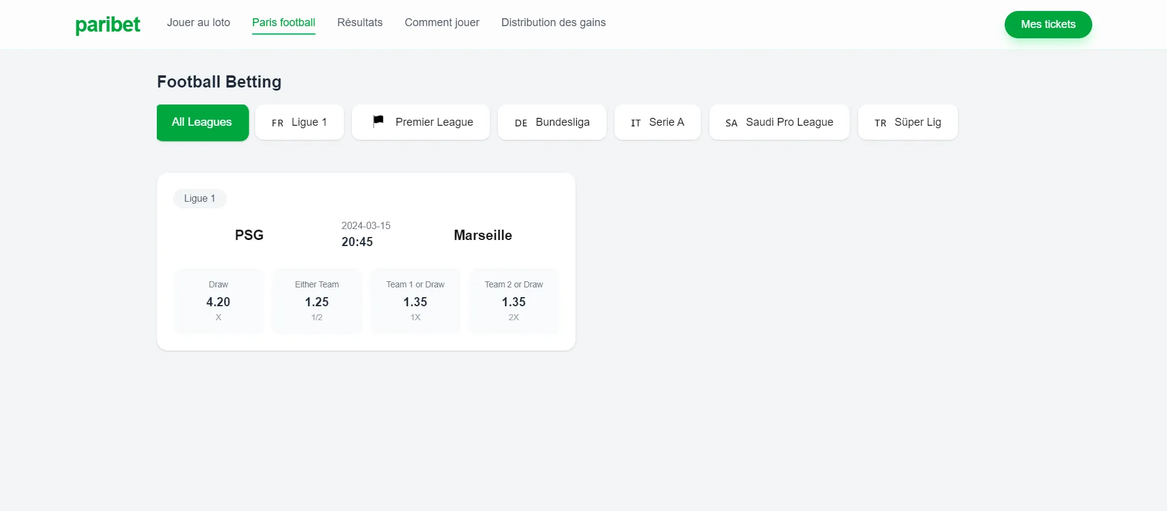Bet on Either Team at 1.25
Viewport: 1167px width, 511px height.
317,301
